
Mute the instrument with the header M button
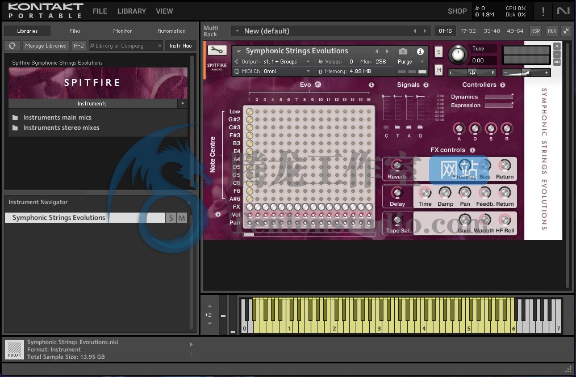point(439,70)
